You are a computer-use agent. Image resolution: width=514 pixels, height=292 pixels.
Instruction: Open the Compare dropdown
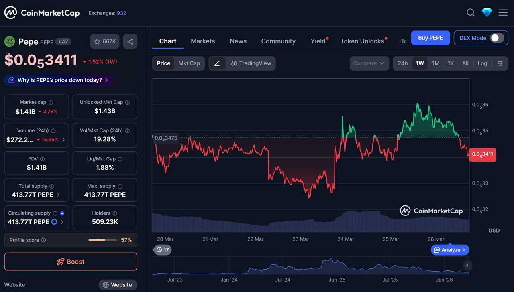tap(369, 63)
